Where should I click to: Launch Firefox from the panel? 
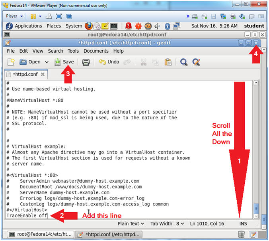(88, 26)
